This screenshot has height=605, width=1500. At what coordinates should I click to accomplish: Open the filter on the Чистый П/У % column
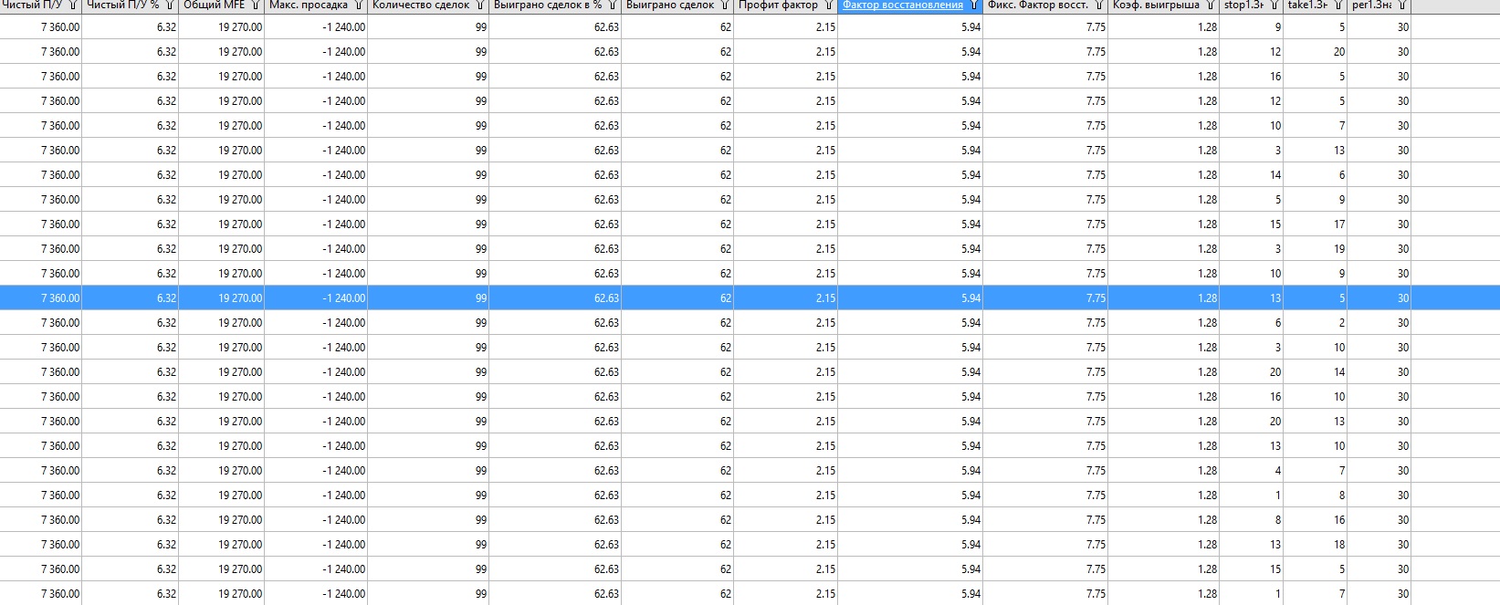tap(170, 5)
